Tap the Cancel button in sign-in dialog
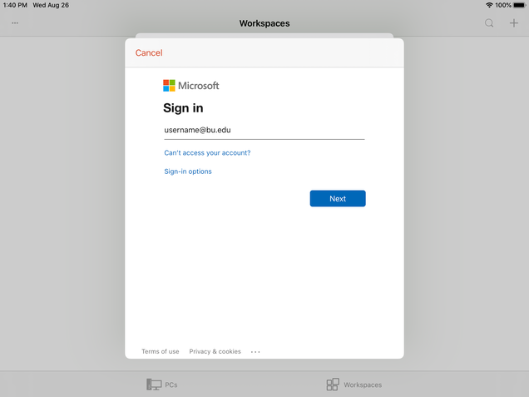Image resolution: width=529 pixels, height=397 pixels. pyautogui.click(x=149, y=52)
